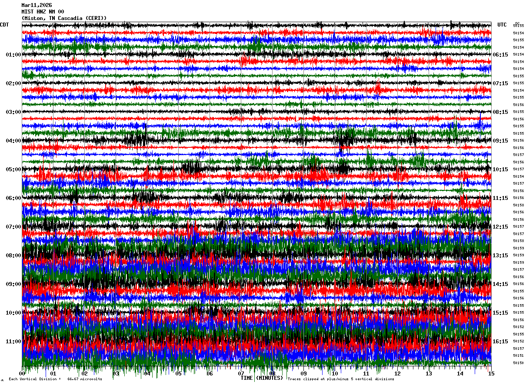The height and width of the screenshot is (385, 526).
Task: Click the 13:15 UTC time label
Action: coord(500,256)
